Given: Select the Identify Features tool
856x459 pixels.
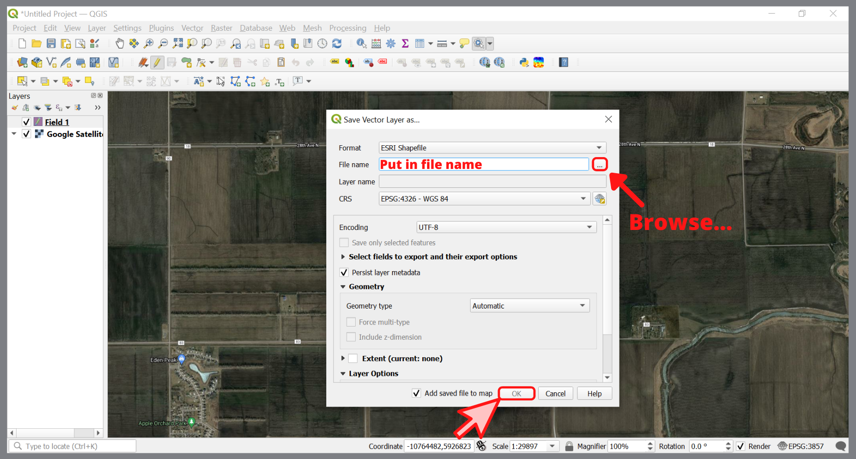Looking at the screenshot, I should click(361, 43).
